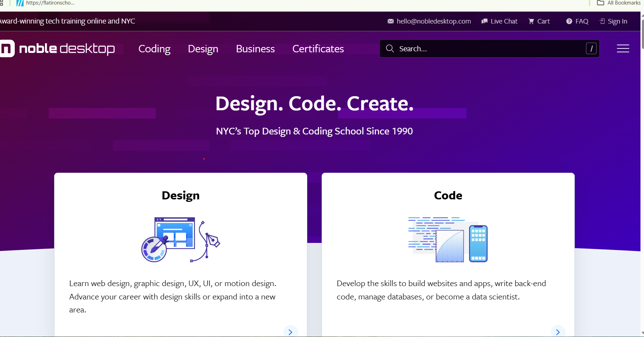Open the Business navigation menu
Viewport: 644px width, 337px height.
point(255,49)
